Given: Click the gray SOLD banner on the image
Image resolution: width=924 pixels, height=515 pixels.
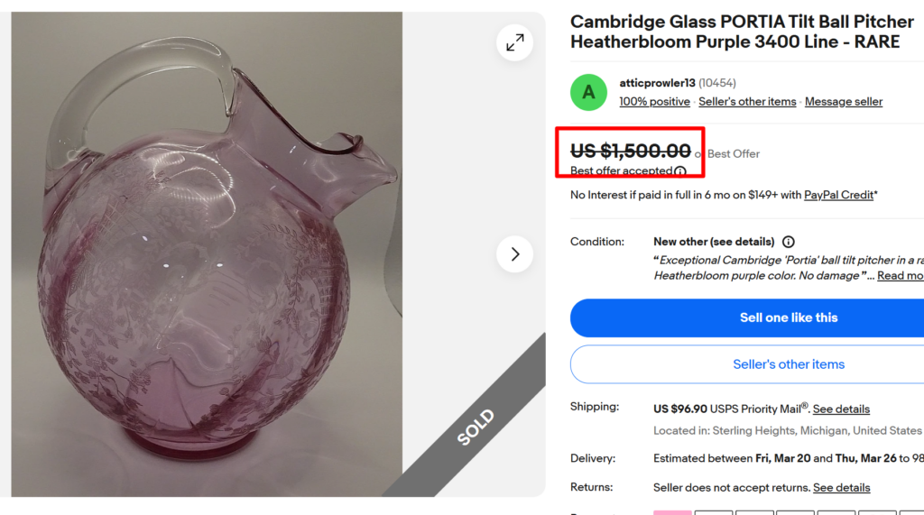Looking at the screenshot, I should [x=476, y=427].
